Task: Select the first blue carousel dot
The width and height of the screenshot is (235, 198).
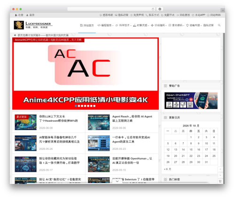Action: coord(76,106)
